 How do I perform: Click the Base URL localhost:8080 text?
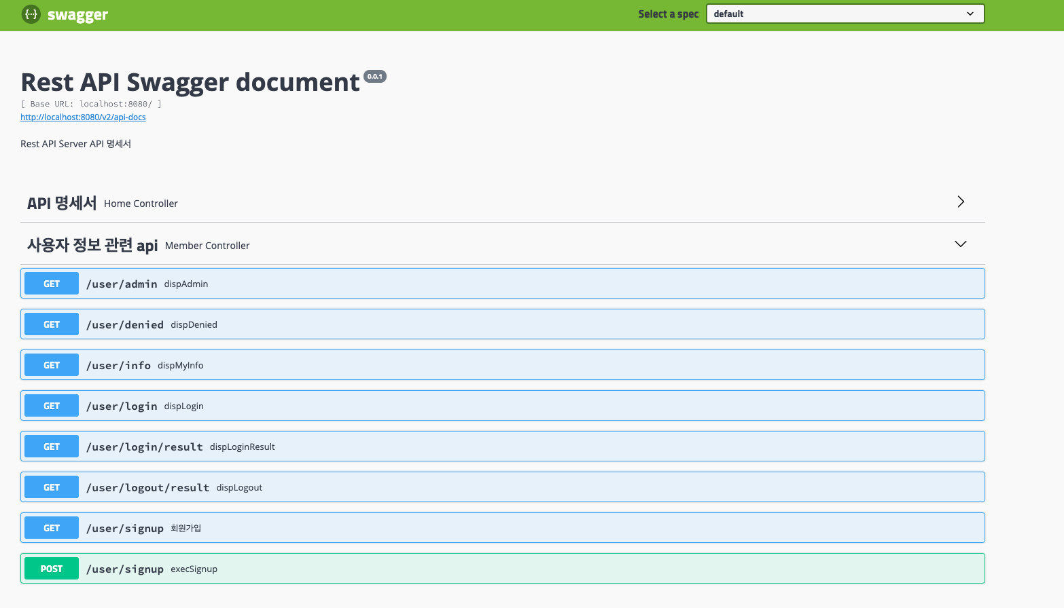tap(91, 104)
